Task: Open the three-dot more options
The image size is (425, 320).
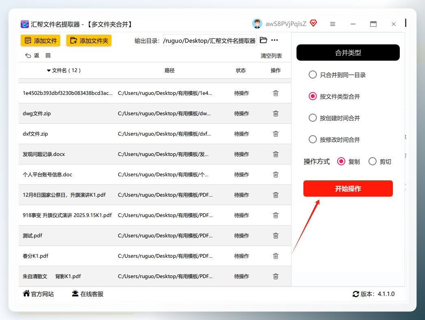Action: click(275, 40)
